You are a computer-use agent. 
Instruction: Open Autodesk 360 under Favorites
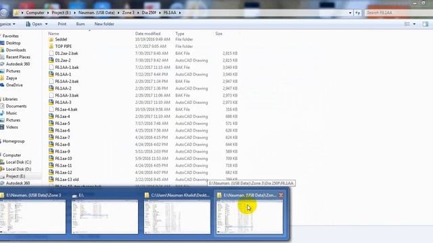(18, 64)
